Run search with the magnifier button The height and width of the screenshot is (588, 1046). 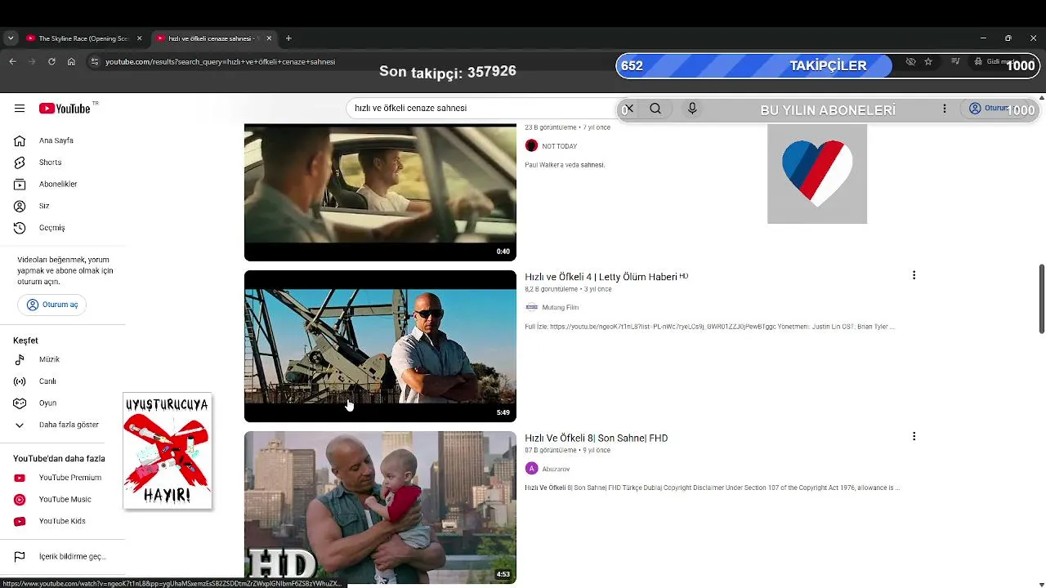[655, 109]
